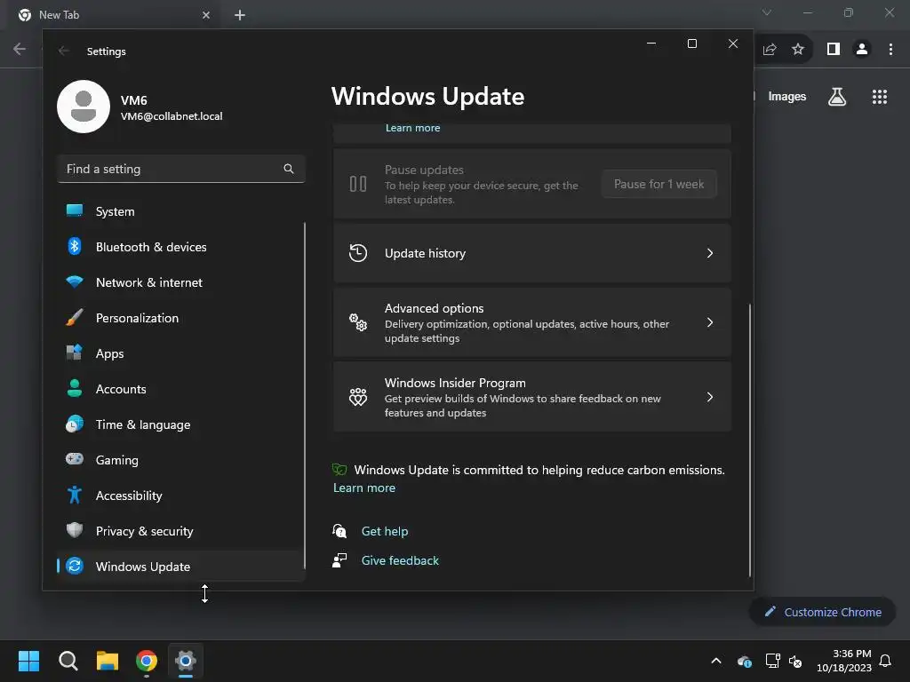Click Images link in Chrome
910x682 pixels.
click(x=787, y=97)
